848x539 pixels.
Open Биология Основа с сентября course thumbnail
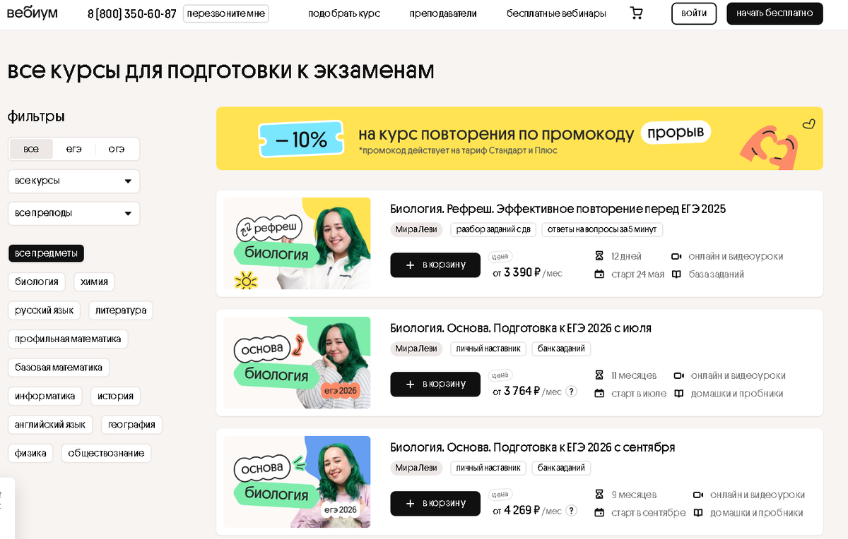pyautogui.click(x=298, y=482)
